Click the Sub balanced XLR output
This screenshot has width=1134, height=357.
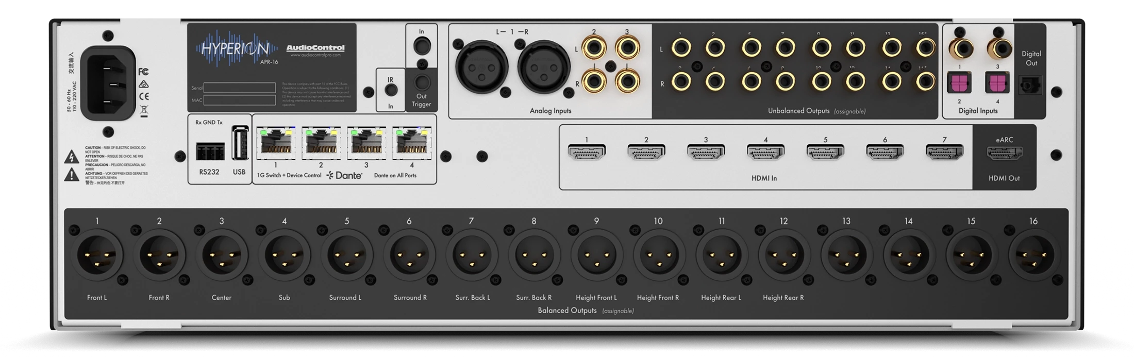coord(284,255)
